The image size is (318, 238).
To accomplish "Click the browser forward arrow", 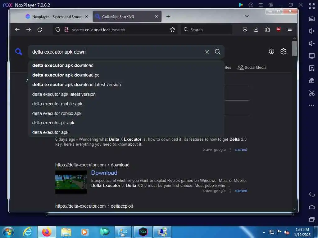I will point(29,30).
